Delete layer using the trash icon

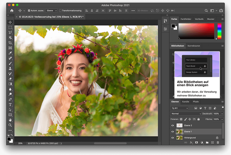click(x=218, y=142)
